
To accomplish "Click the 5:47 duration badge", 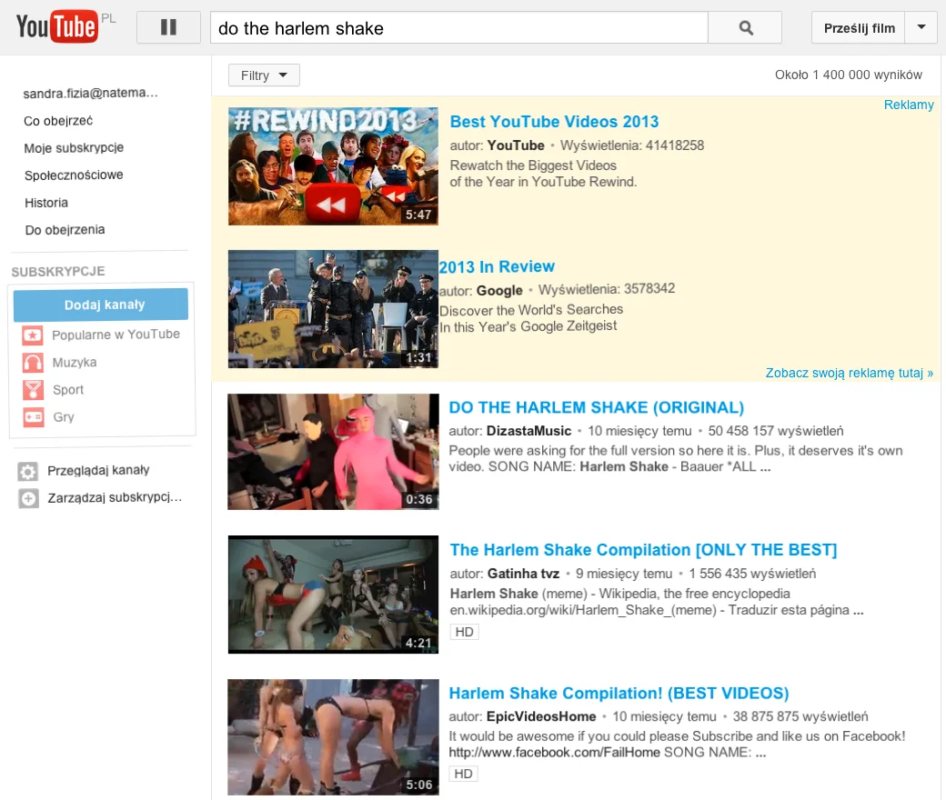I will coord(418,215).
